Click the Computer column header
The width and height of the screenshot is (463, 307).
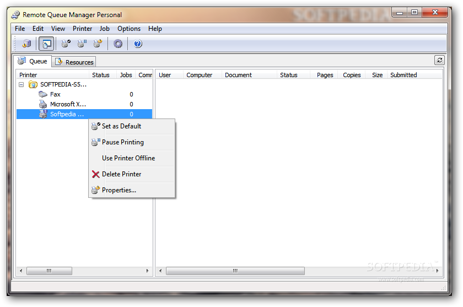pyautogui.click(x=203, y=75)
